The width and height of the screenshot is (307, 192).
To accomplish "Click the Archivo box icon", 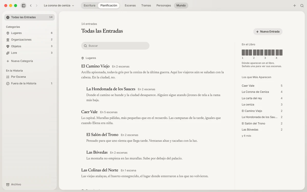I will click(8, 185).
